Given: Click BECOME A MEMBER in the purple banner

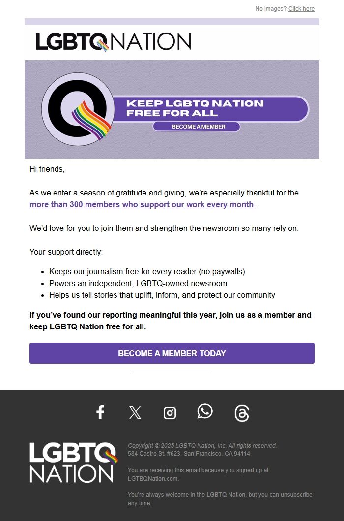Looking at the screenshot, I should pos(196,127).
